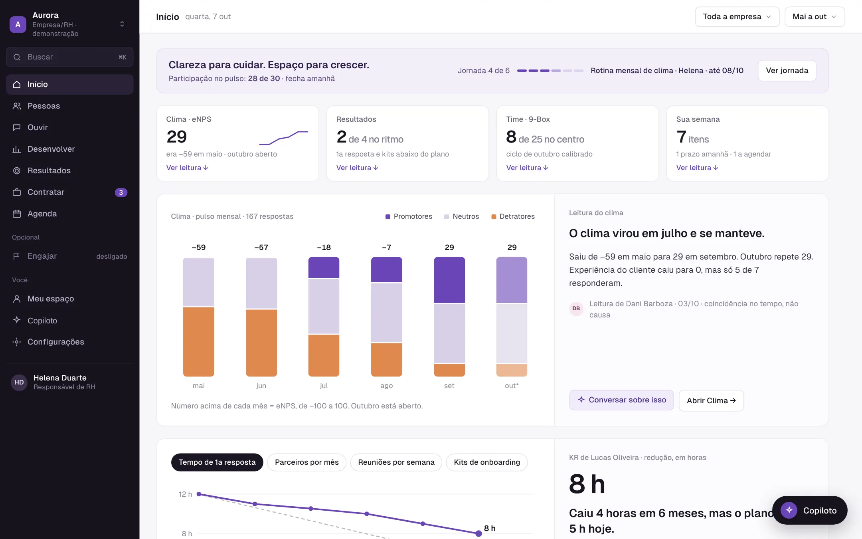Click the Agenda calendar icon

click(17, 214)
